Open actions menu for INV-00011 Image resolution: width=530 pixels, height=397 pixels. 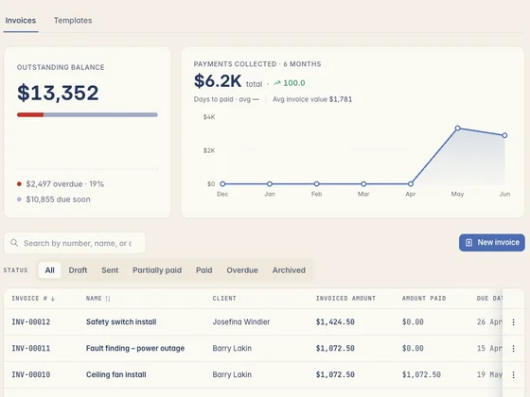[513, 349]
